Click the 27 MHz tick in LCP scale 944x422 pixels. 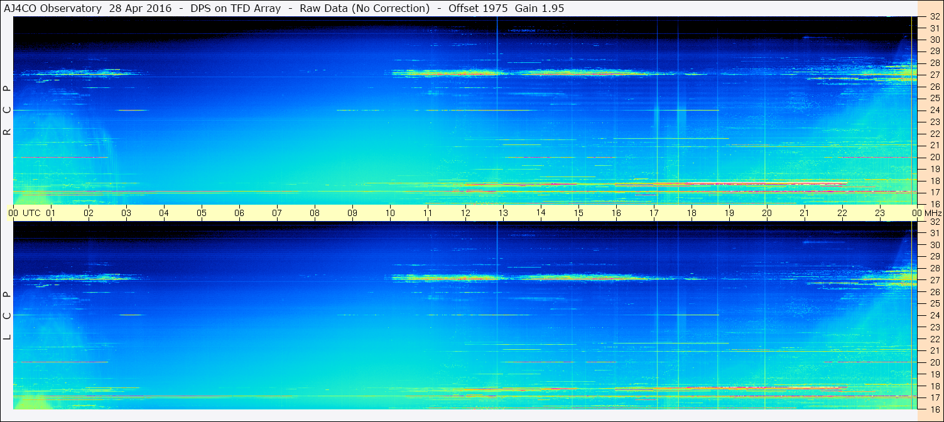pos(934,280)
